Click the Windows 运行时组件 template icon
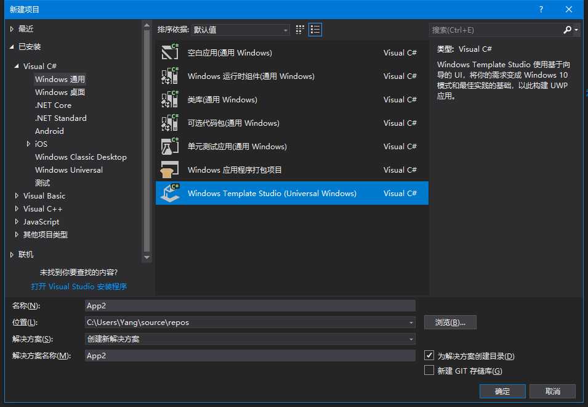Screen dimensions: 588x407 pyautogui.click(x=170, y=76)
